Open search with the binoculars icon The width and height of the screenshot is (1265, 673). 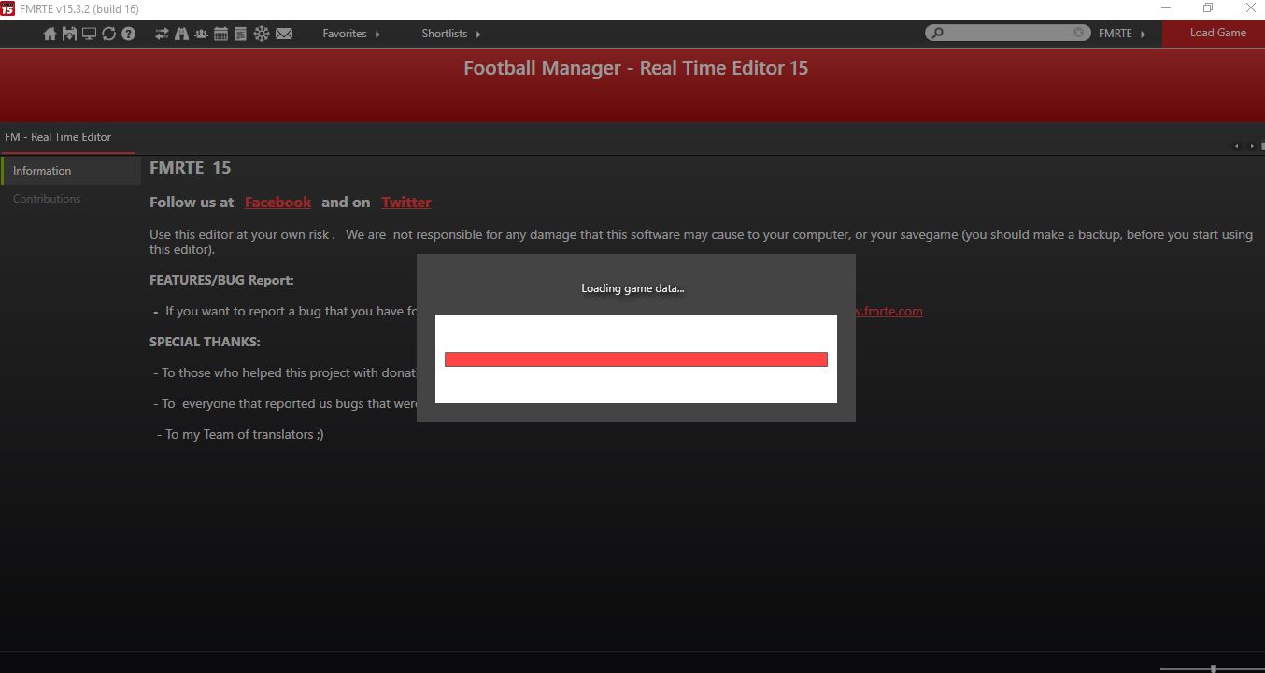(181, 34)
